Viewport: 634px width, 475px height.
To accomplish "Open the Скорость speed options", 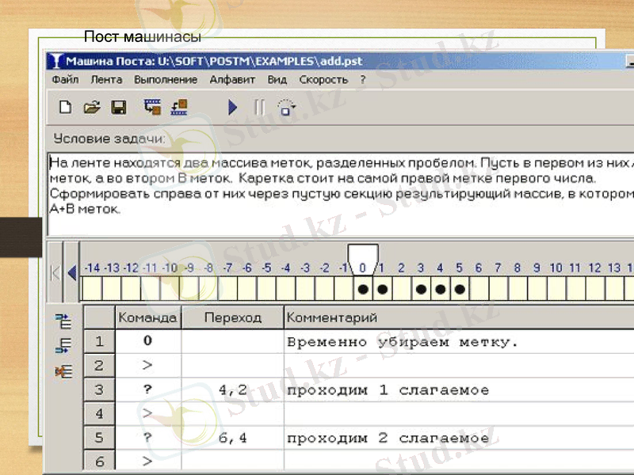I will (323, 79).
